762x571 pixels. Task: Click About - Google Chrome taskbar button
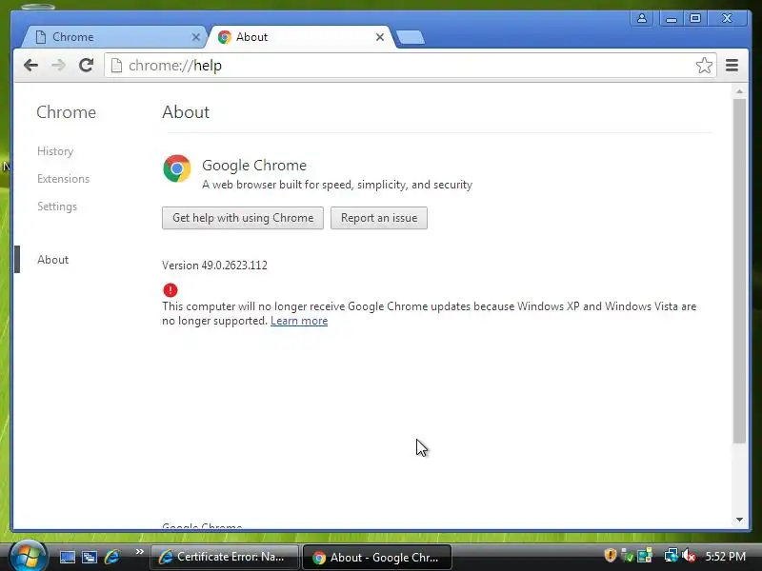377,557
